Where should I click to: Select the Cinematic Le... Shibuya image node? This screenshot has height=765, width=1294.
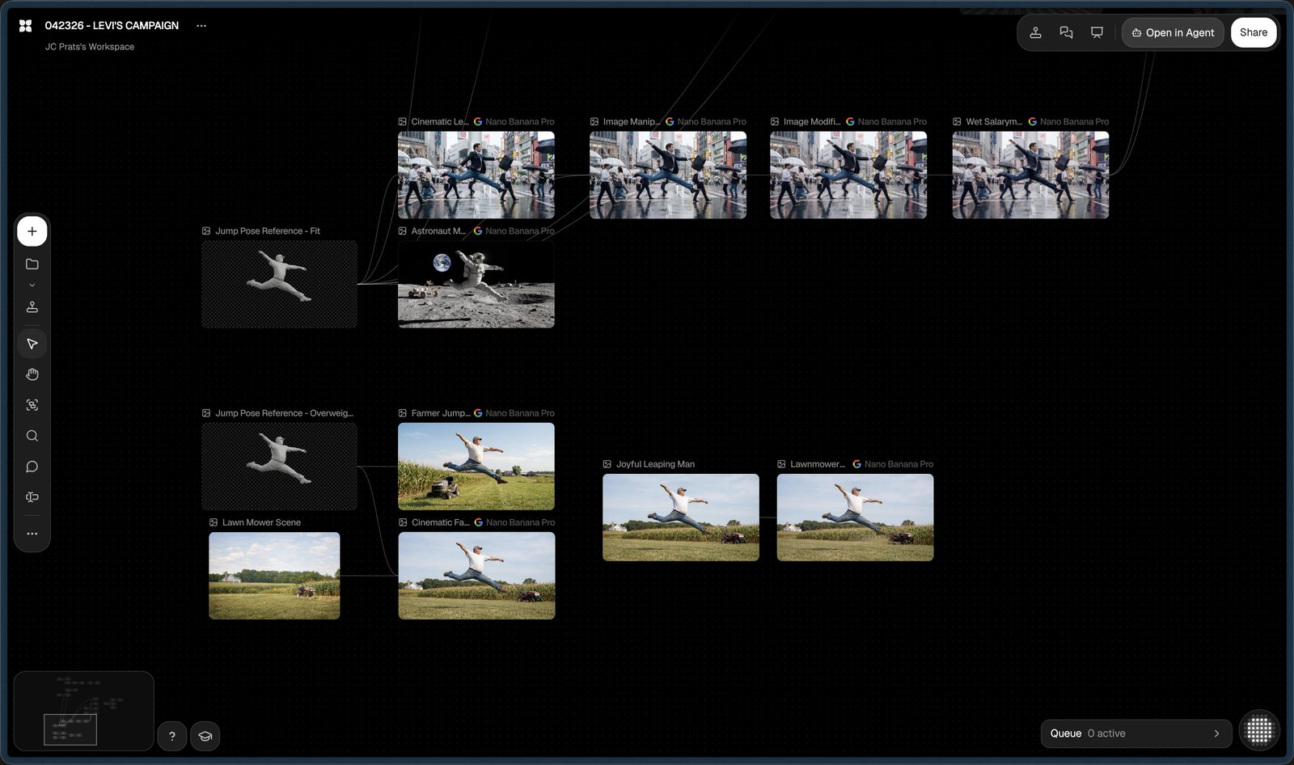(x=476, y=175)
